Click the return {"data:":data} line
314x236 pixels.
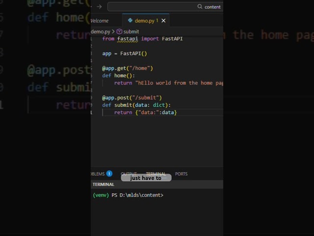[146, 113]
